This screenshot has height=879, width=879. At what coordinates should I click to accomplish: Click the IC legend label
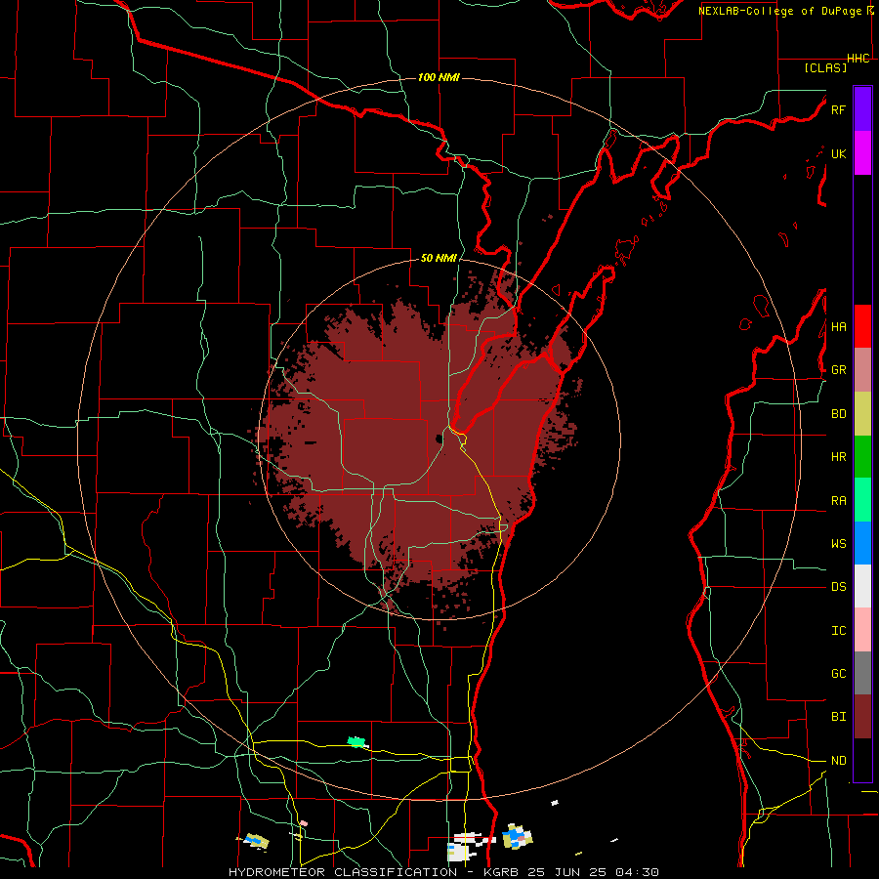(x=838, y=631)
